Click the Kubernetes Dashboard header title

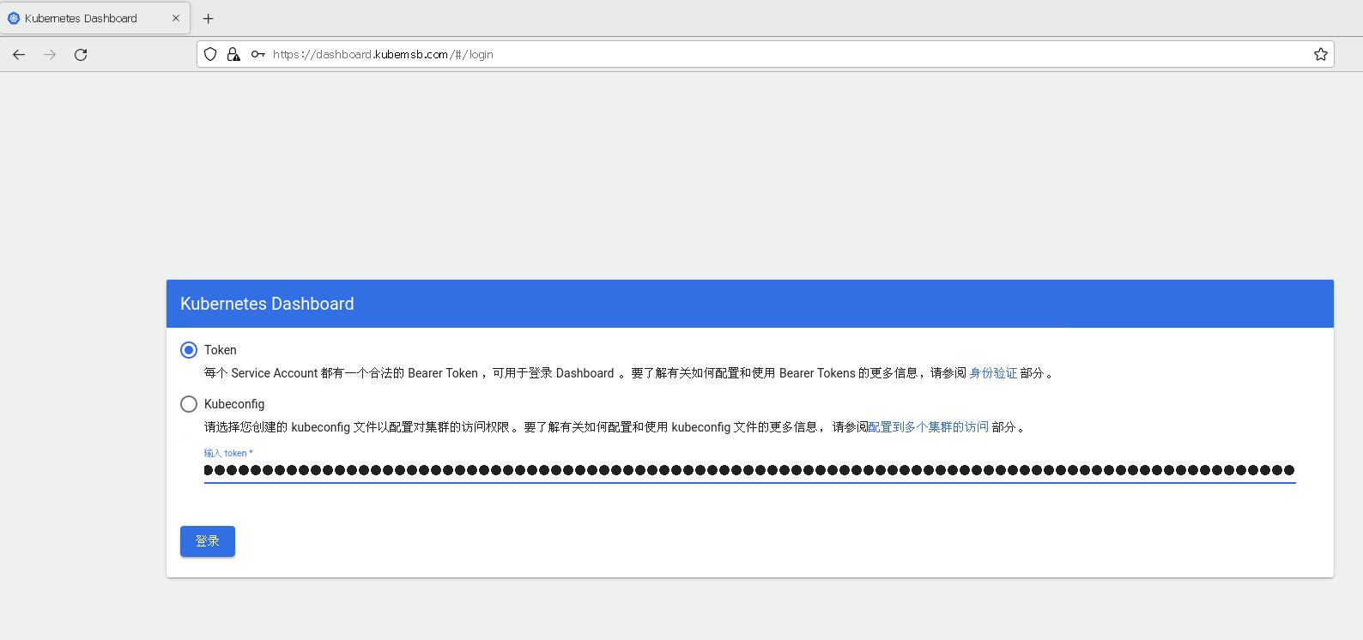[267, 304]
